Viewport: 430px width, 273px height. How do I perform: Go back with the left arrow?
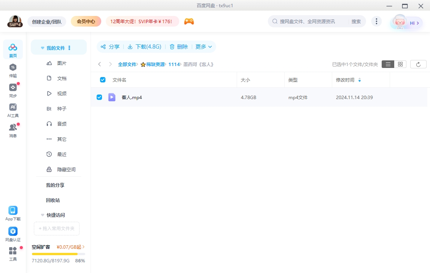[x=100, y=64]
